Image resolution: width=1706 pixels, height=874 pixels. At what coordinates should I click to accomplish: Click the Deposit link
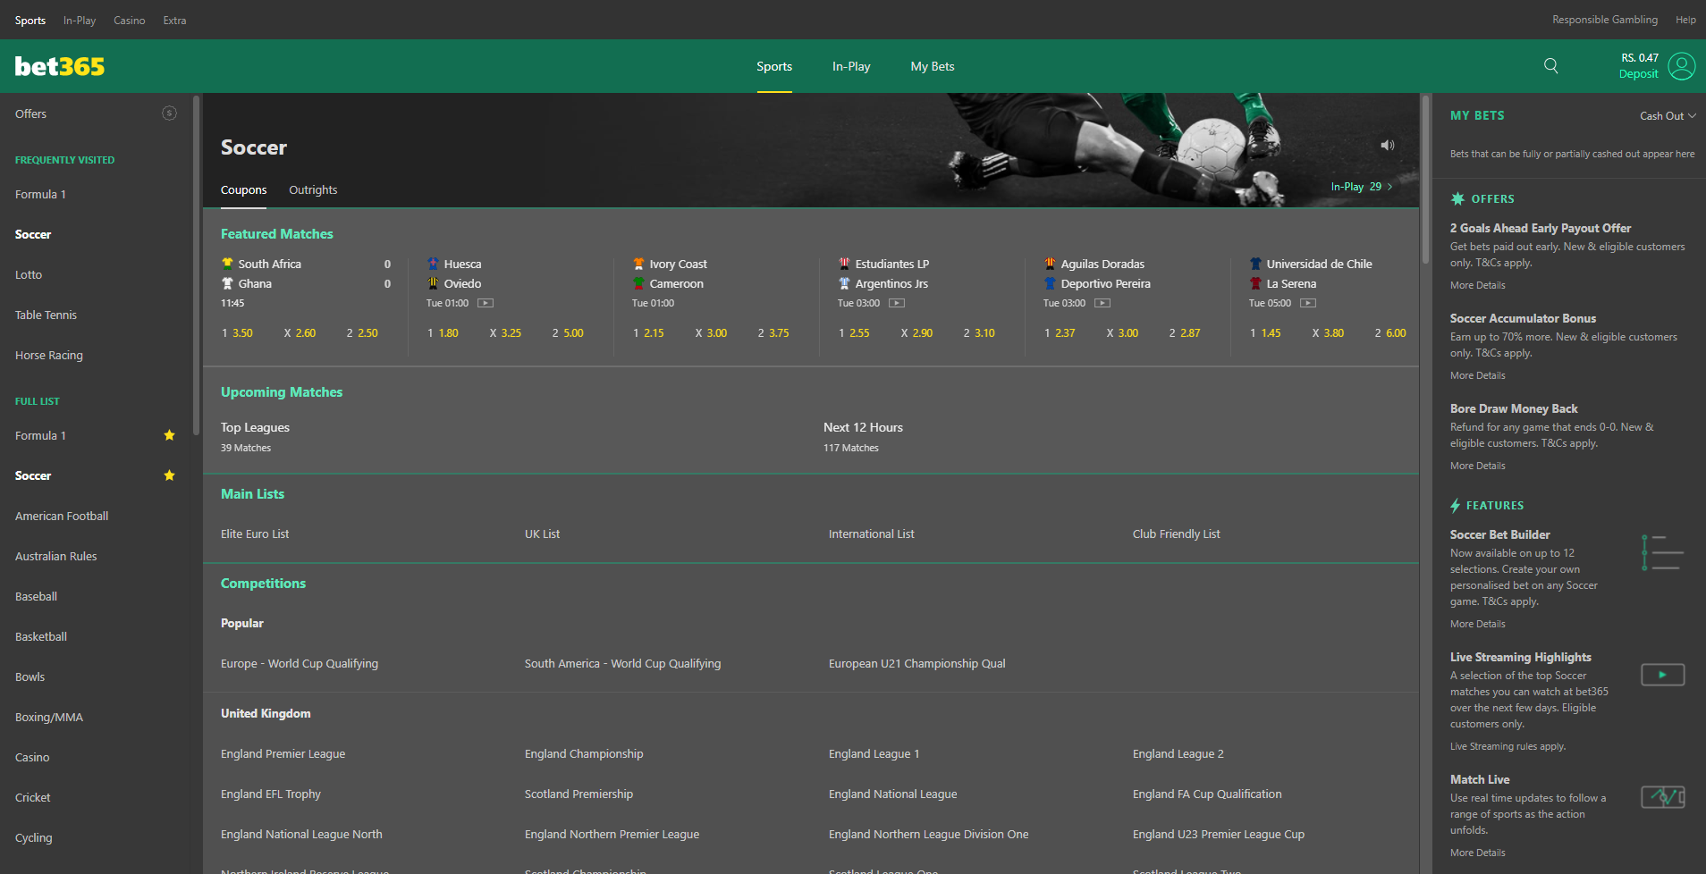coord(1638,74)
